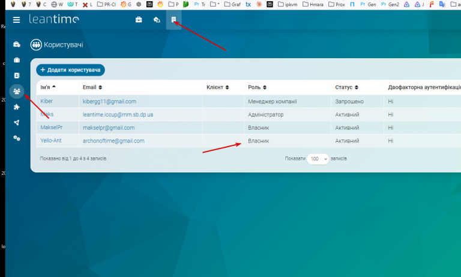Open the briefcase projects icon in the top bar
Screen dimensions: 461x277
pos(139,20)
